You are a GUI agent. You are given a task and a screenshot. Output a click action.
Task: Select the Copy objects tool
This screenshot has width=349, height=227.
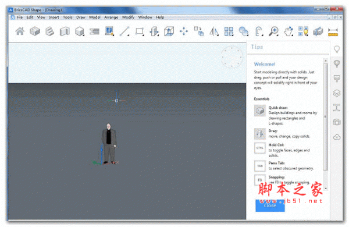[199, 31]
